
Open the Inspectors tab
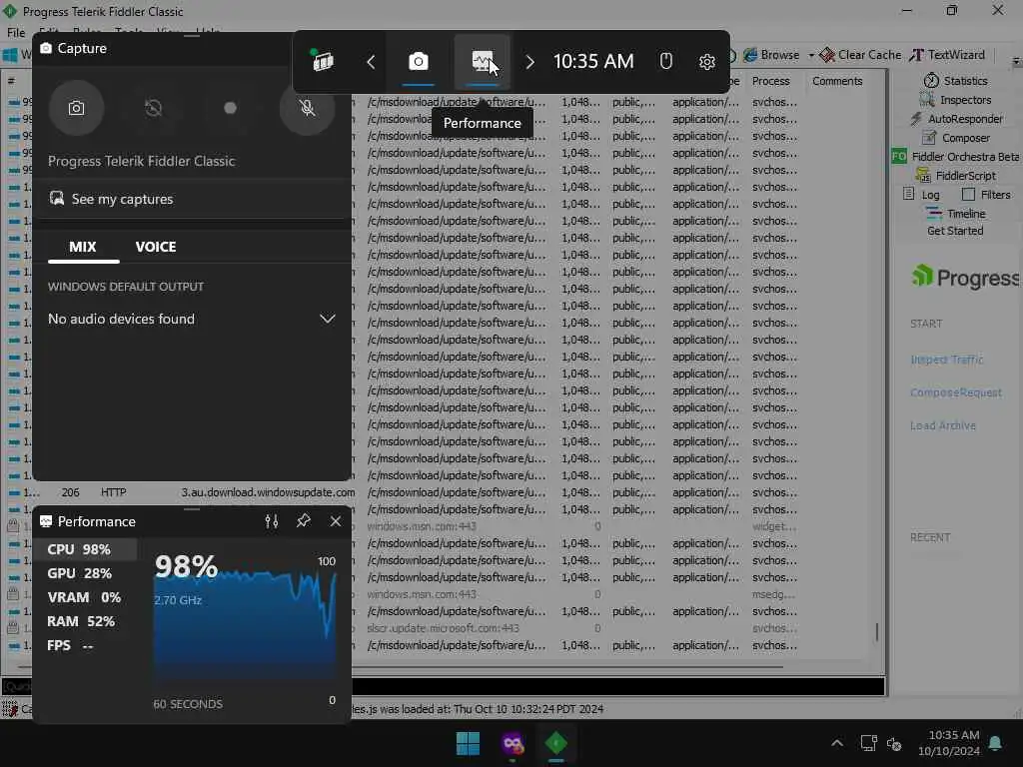click(x=956, y=100)
